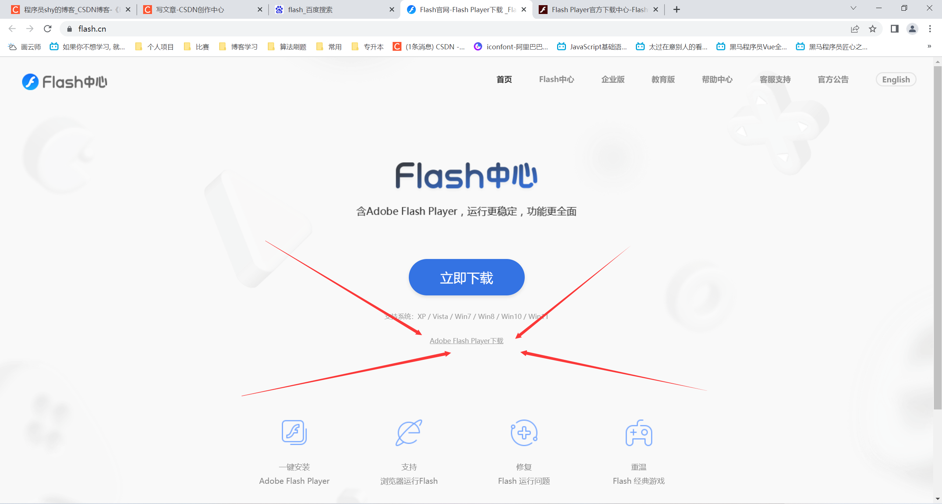Click the 立即下载 download button

pos(467,277)
